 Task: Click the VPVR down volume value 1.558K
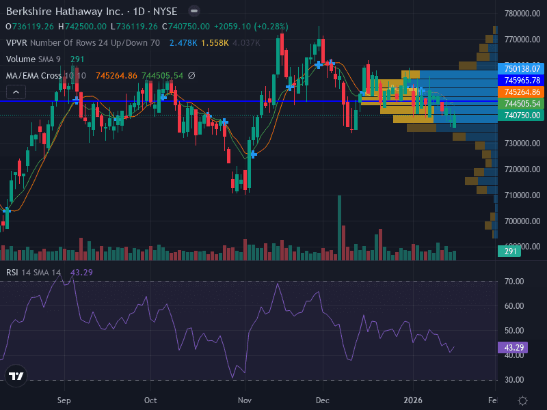coord(215,43)
